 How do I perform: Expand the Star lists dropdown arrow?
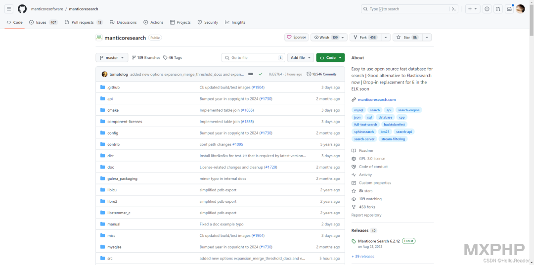click(x=427, y=38)
